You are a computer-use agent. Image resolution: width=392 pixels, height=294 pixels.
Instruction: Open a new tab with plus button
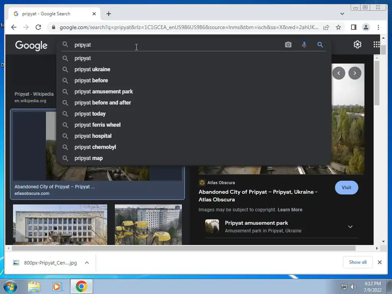pyautogui.click(x=108, y=14)
